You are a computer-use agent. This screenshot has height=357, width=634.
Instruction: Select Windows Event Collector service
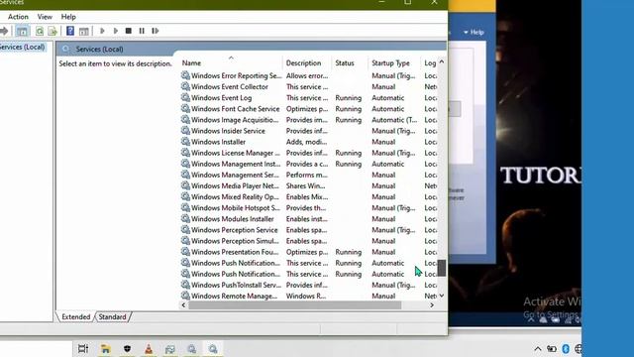[308, 86]
